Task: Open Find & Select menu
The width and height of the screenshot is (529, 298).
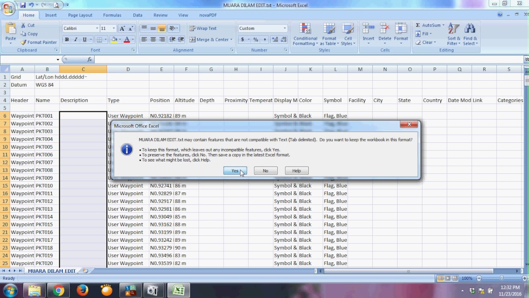Action: (470, 34)
